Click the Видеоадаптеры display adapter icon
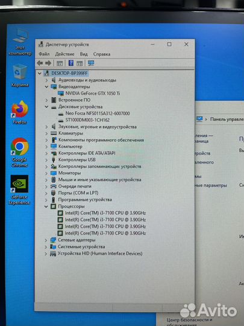244x326 pixels. tap(54, 87)
